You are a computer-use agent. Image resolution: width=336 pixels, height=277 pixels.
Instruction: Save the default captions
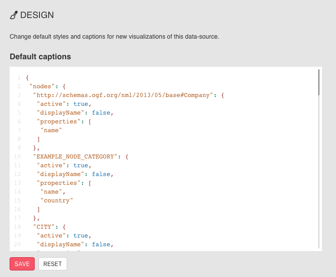[x=22, y=264]
